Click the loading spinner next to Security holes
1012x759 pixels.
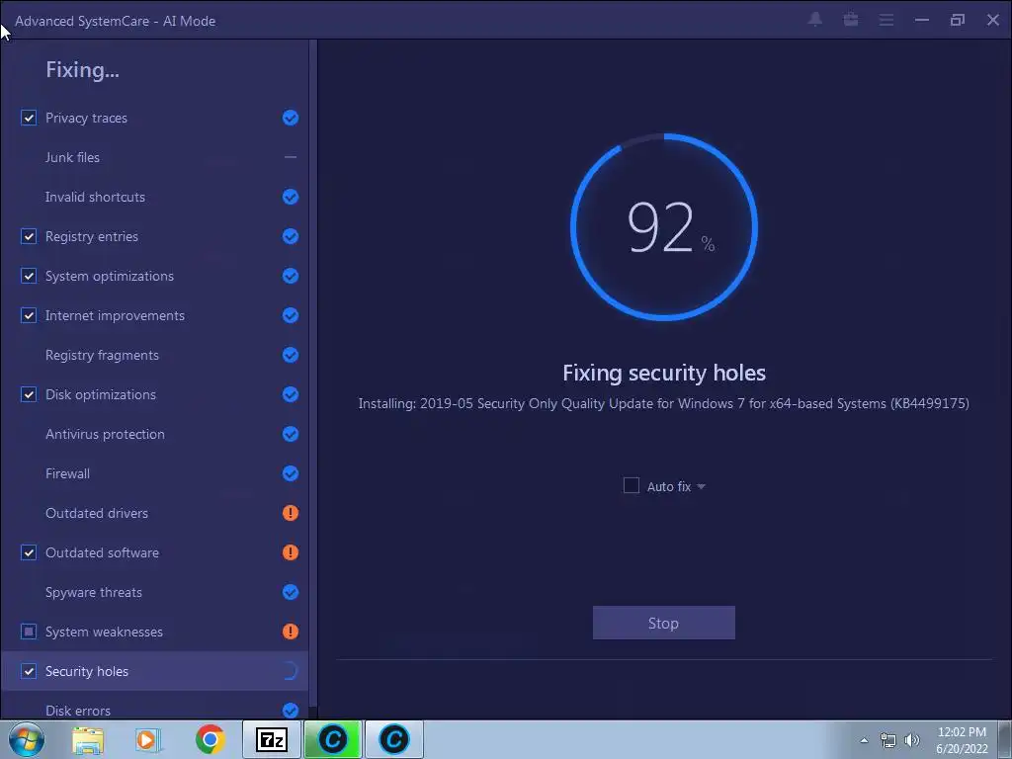[291, 671]
